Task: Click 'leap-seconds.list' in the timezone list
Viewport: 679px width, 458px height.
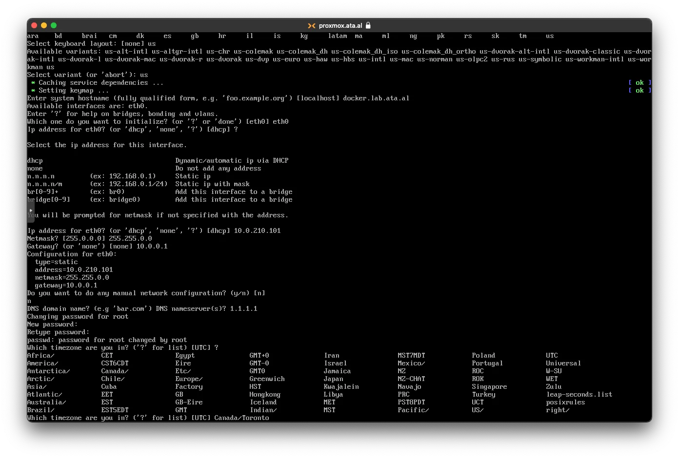Action: click(579, 395)
